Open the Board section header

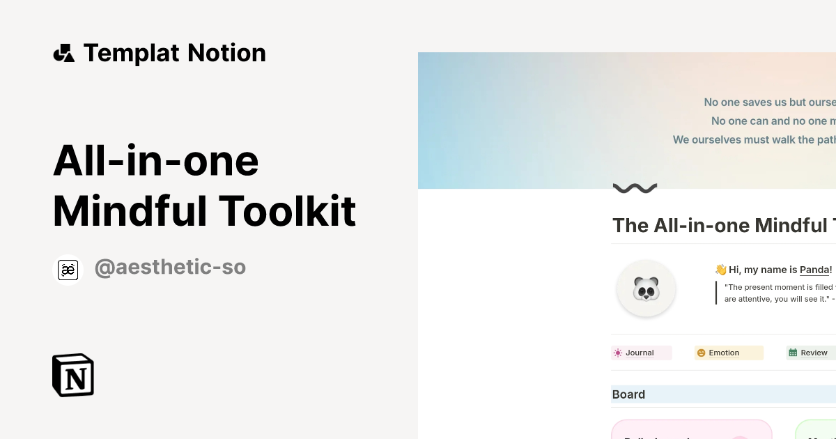click(628, 394)
